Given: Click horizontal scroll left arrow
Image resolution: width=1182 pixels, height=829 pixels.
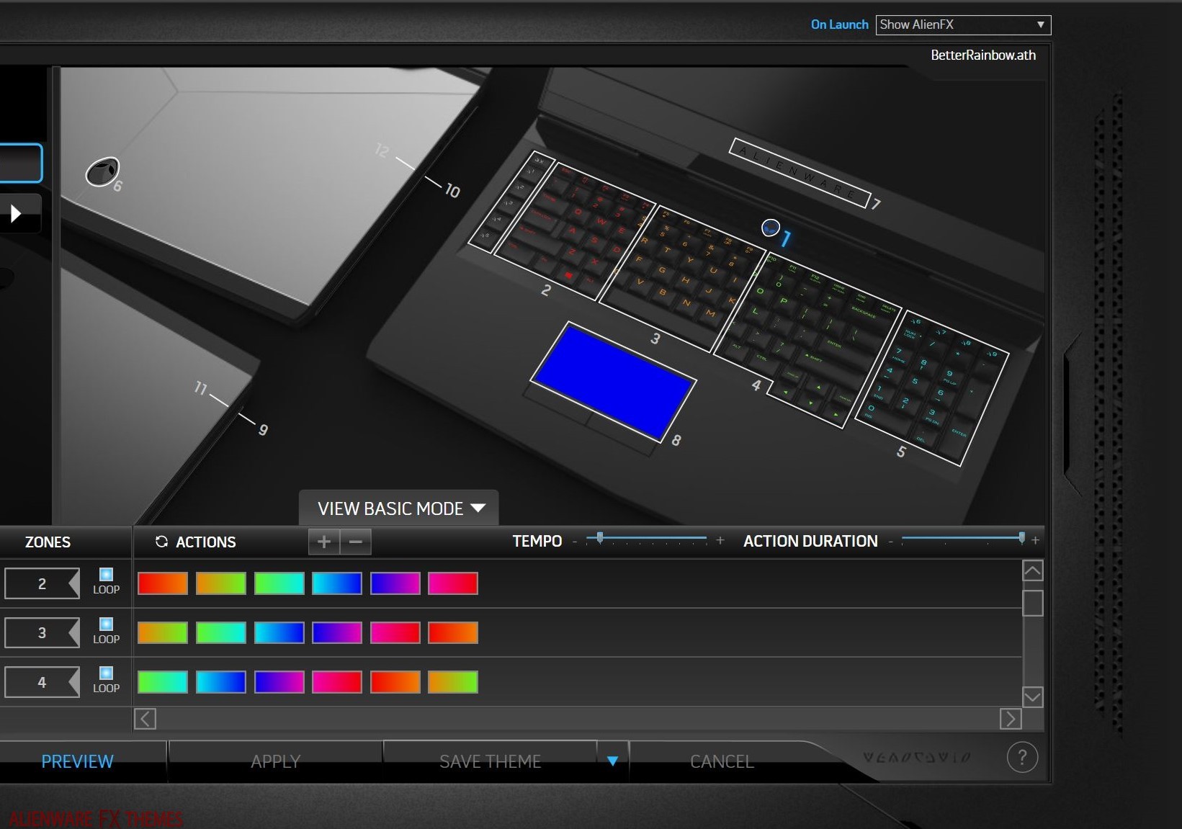Looking at the screenshot, I should pyautogui.click(x=145, y=719).
